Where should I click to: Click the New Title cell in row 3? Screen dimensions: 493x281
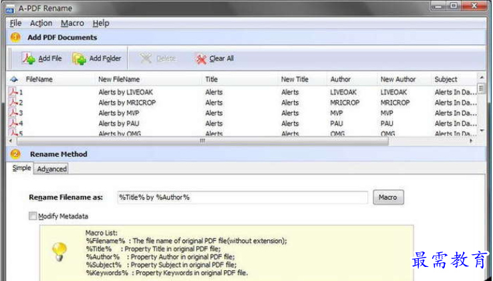[290, 113]
